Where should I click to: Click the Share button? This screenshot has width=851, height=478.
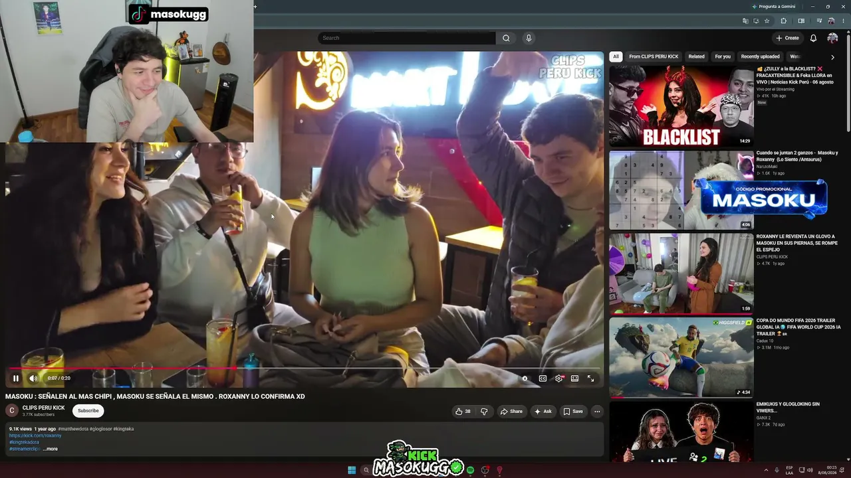[x=511, y=412]
